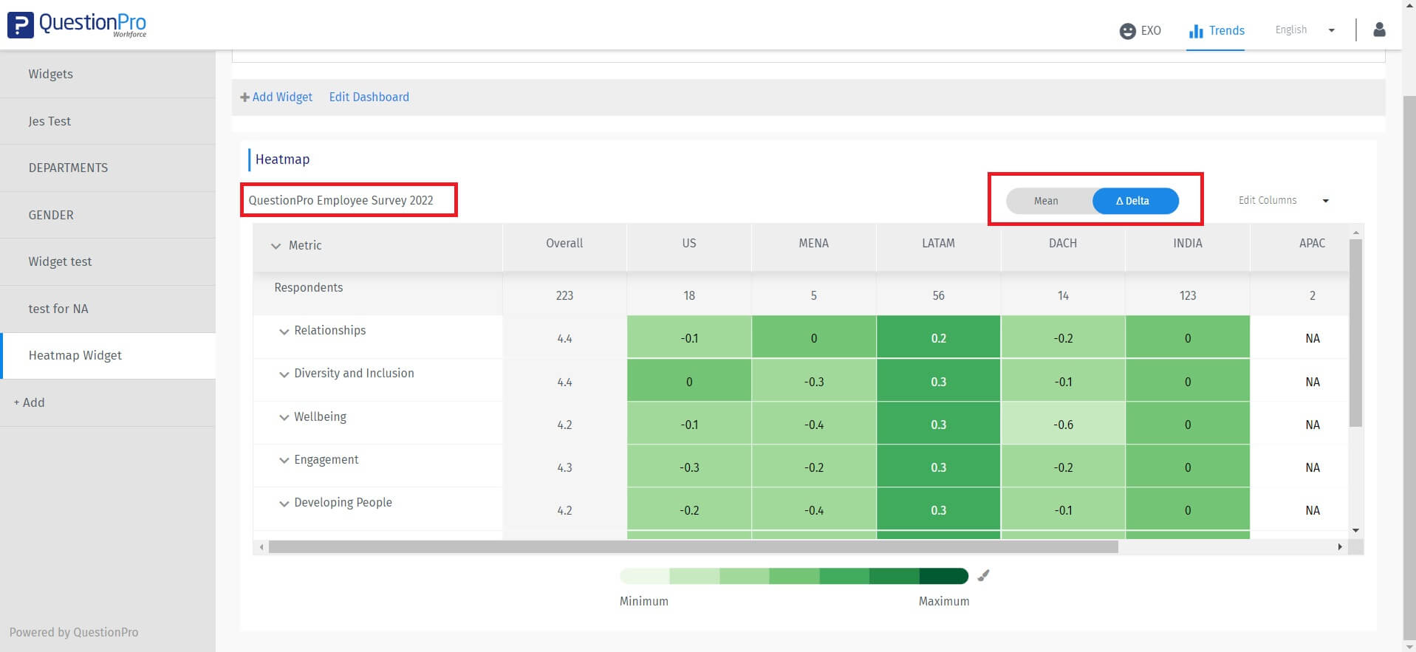Click the Add Widget link

[282, 97]
